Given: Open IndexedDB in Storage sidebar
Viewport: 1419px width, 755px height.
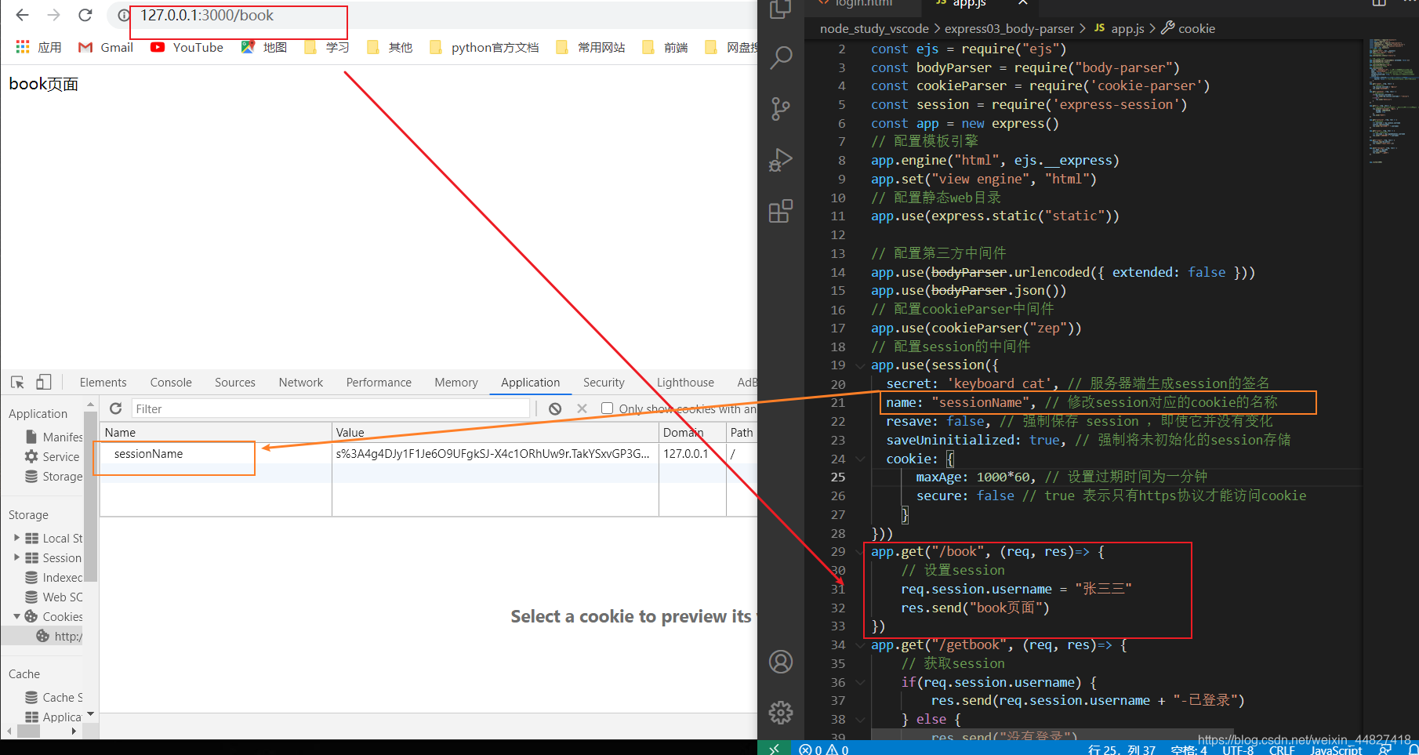Looking at the screenshot, I should click(53, 577).
